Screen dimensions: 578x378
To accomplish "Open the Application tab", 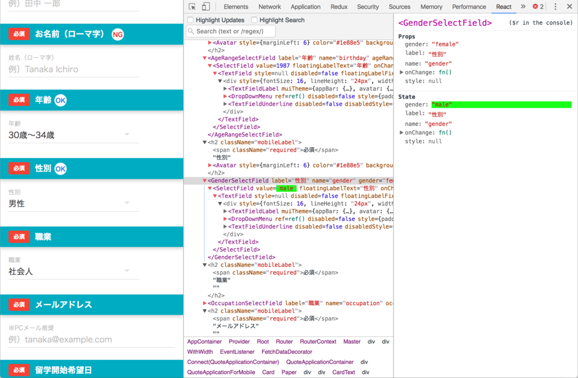I will click(305, 7).
